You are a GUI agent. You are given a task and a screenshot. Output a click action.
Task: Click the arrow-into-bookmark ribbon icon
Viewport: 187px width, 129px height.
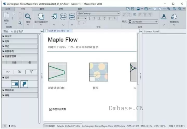(54, 16)
